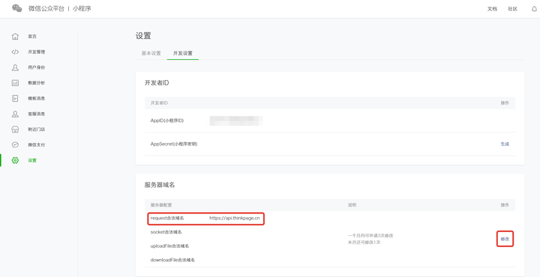Viewport: 540px width, 277px height.
Task: Click 操作 header in developer ID table
Action: point(505,103)
